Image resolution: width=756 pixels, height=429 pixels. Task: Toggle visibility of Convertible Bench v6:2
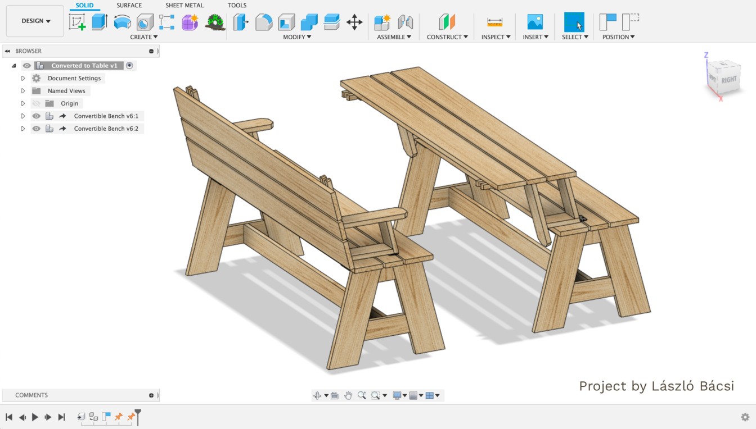click(x=37, y=129)
